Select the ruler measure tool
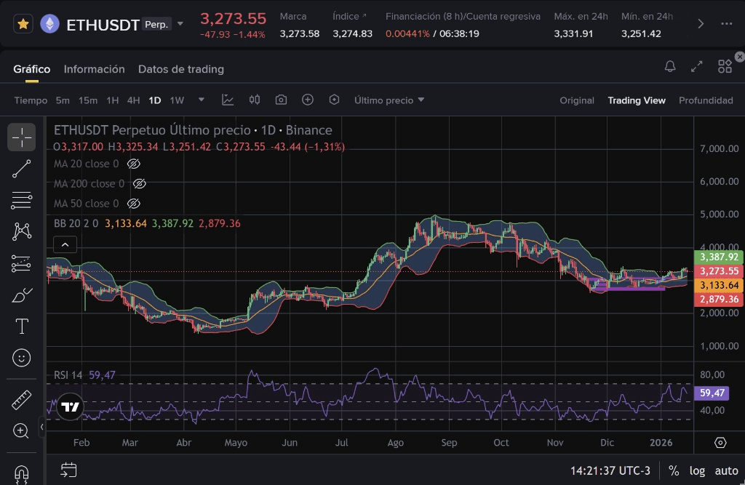745x485 pixels. (22, 399)
